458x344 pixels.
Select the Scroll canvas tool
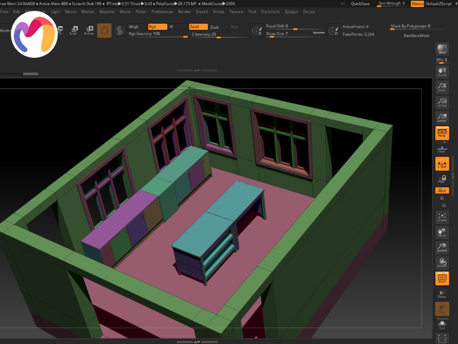click(442, 71)
